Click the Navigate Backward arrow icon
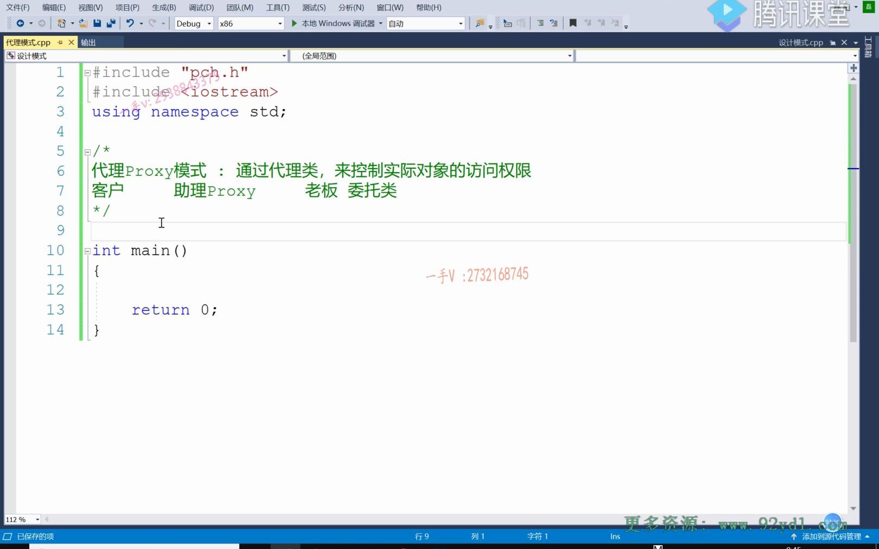The height and width of the screenshot is (549, 879). [20, 23]
